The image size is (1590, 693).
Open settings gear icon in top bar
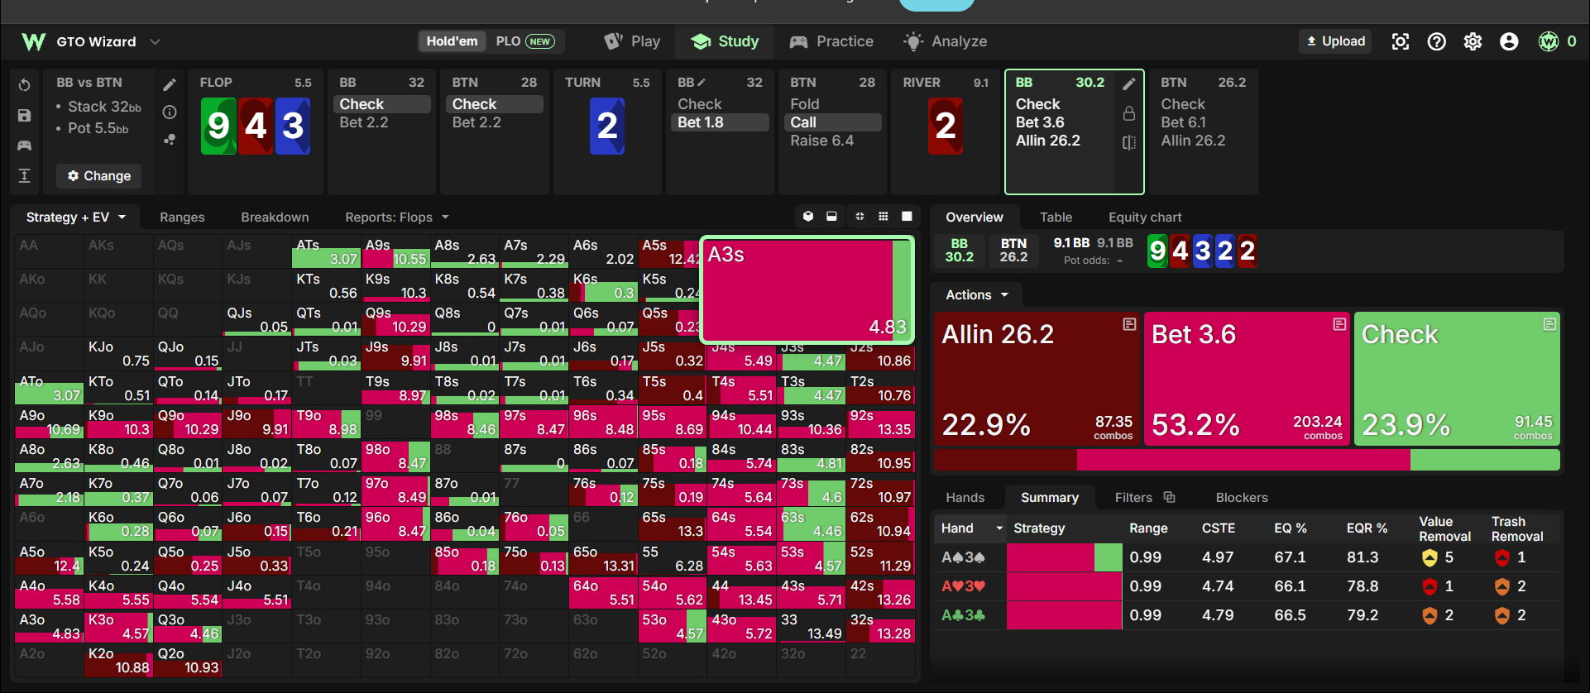click(x=1473, y=41)
